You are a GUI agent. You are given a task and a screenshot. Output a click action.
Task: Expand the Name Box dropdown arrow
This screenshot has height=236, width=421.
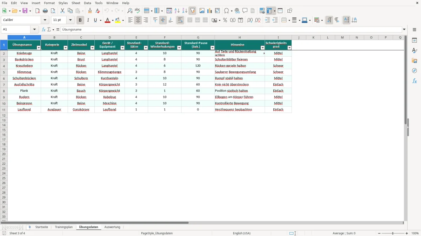pyautogui.click(x=34, y=29)
